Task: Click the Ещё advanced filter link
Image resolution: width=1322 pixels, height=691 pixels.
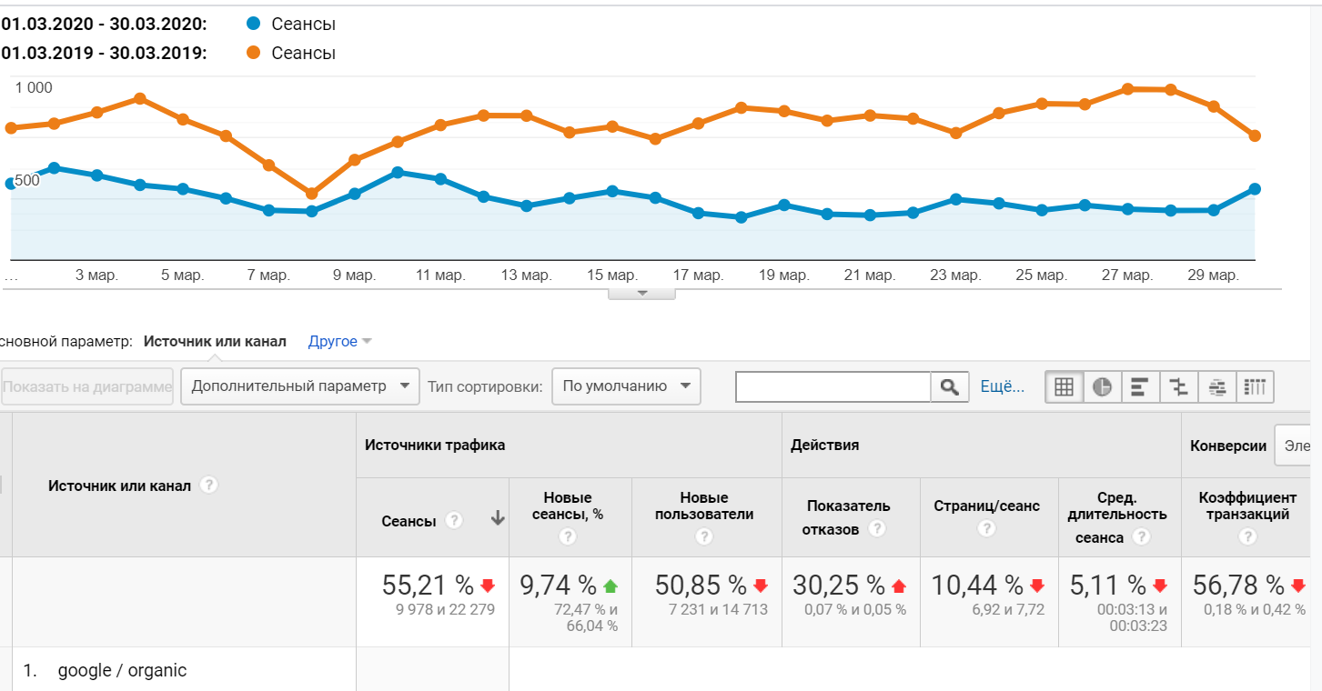Action: 1002,386
